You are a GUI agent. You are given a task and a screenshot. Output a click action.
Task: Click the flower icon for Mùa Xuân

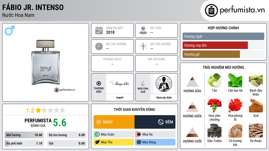pos(97,134)
